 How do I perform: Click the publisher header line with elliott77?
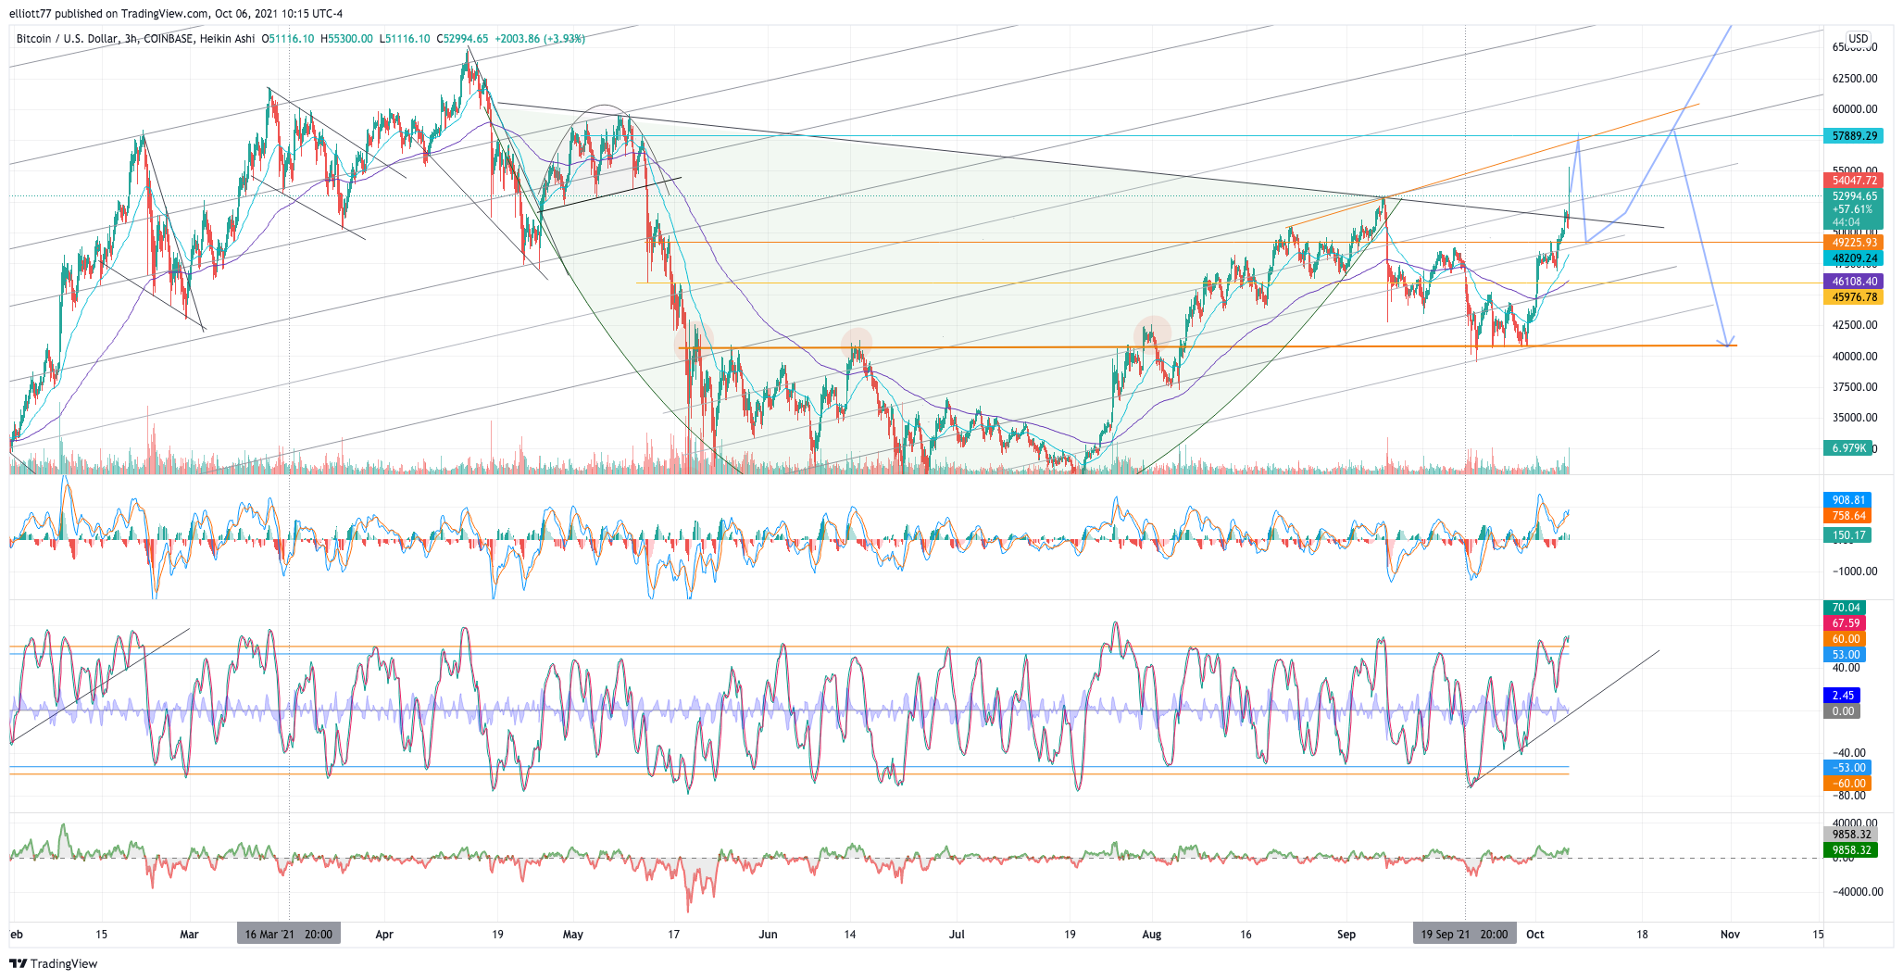click(x=176, y=13)
